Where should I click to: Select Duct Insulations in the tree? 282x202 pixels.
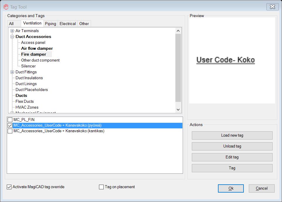coord(29,78)
